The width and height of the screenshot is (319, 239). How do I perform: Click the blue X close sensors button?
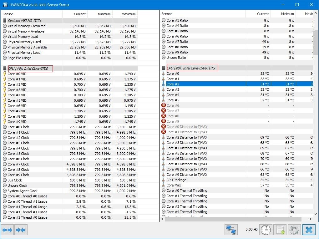309,230
